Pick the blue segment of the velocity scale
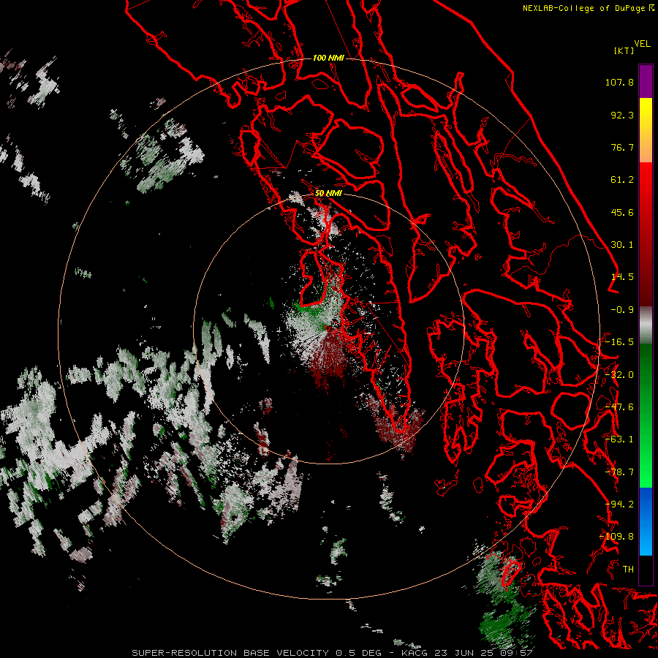 coord(646,521)
